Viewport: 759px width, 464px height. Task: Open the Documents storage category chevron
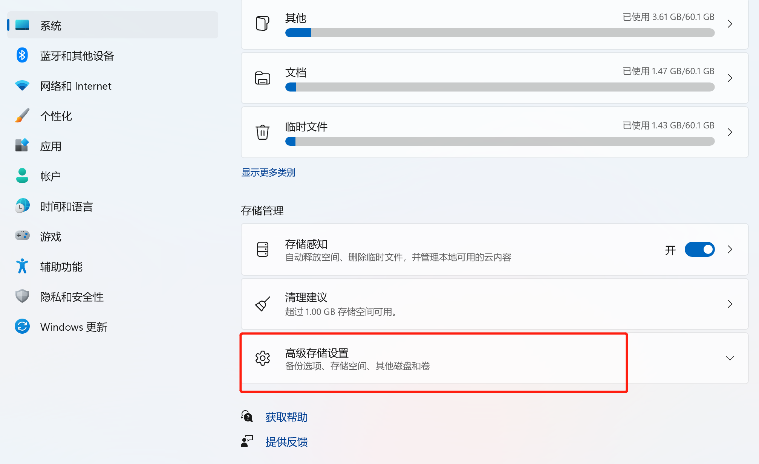(x=730, y=78)
